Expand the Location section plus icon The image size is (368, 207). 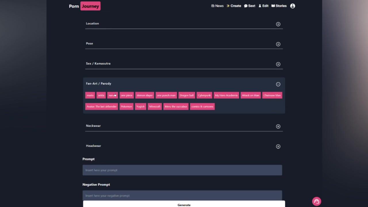(x=278, y=24)
